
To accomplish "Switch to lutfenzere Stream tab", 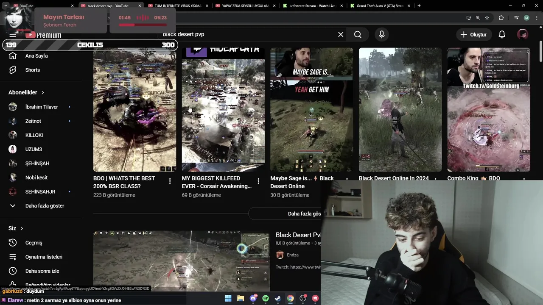I will 313,6.
